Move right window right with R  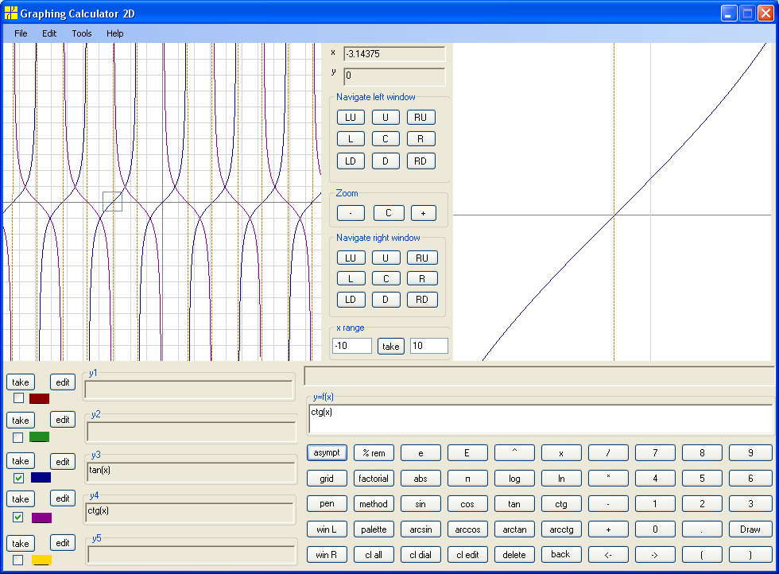coord(422,279)
